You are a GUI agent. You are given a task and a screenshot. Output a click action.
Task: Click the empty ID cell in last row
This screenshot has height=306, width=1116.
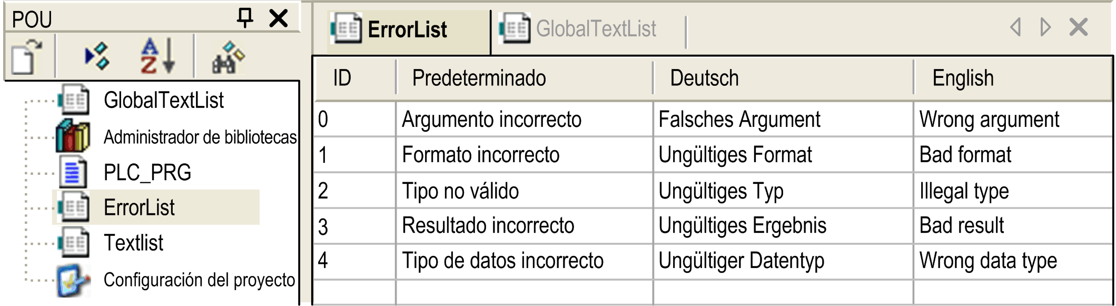(354, 292)
